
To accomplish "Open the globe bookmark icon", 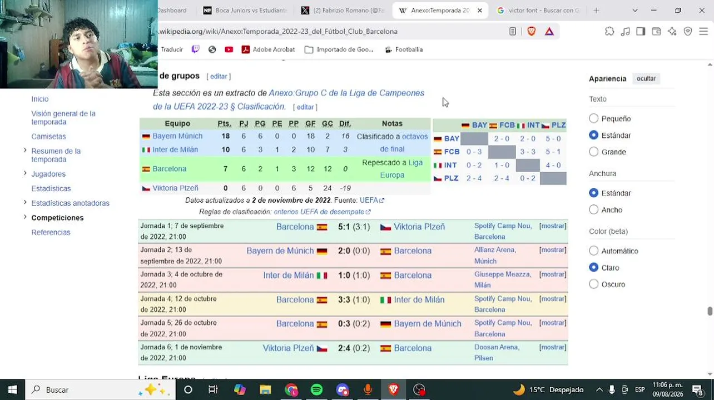I will (x=212, y=49).
